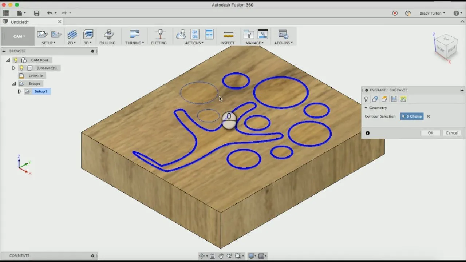Viewport: 466px width, 262px height.
Task: Open the data panel grid icon
Action: (x=6, y=13)
